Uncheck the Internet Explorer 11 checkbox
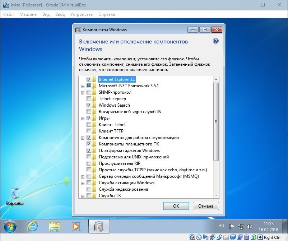The height and width of the screenshot is (241, 288). pos(89,79)
